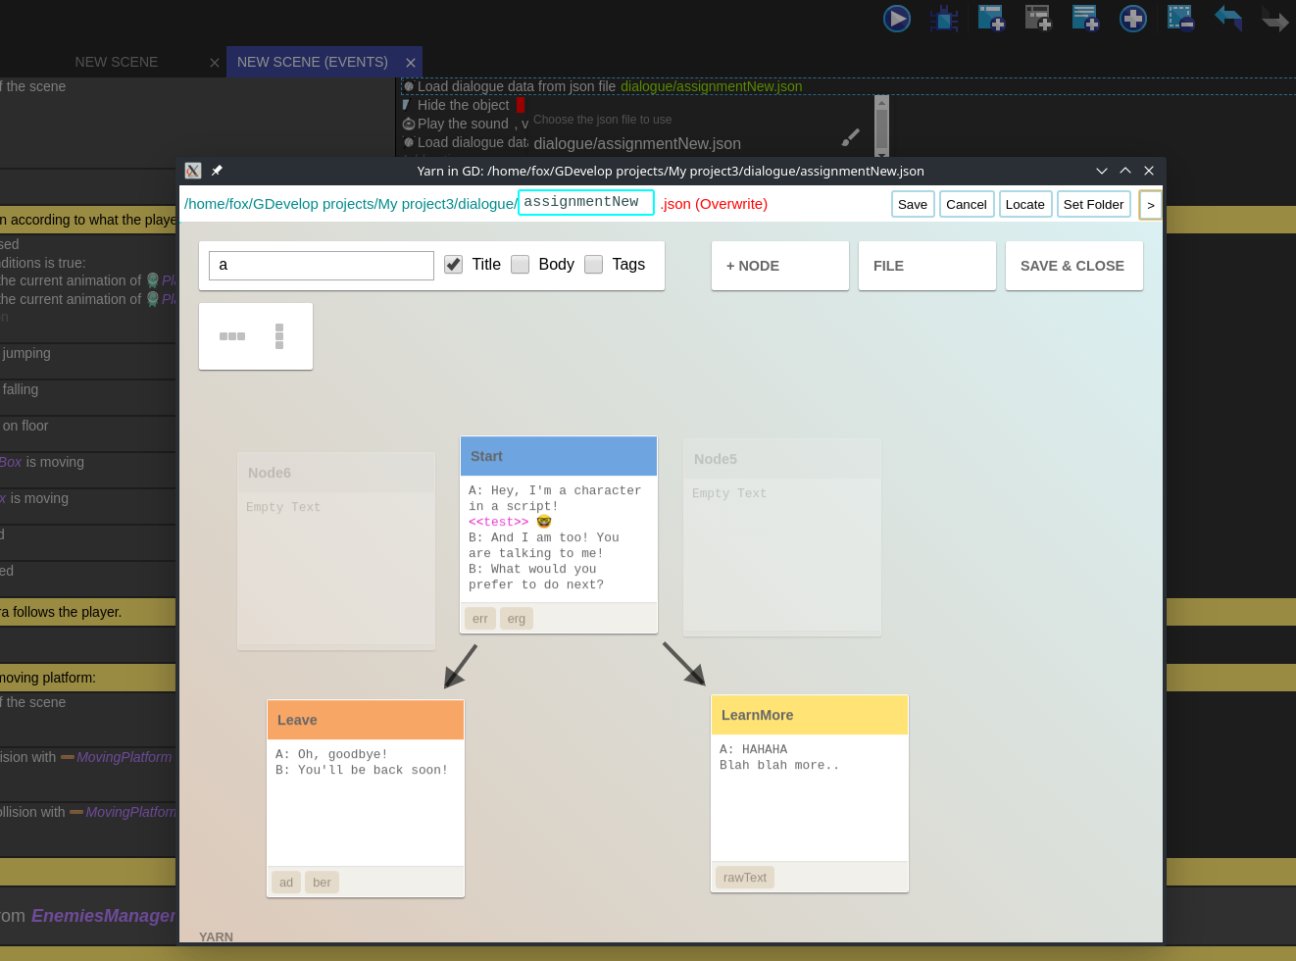Click the delete selected events icon
Image resolution: width=1296 pixels, height=961 pixels.
point(1180,19)
